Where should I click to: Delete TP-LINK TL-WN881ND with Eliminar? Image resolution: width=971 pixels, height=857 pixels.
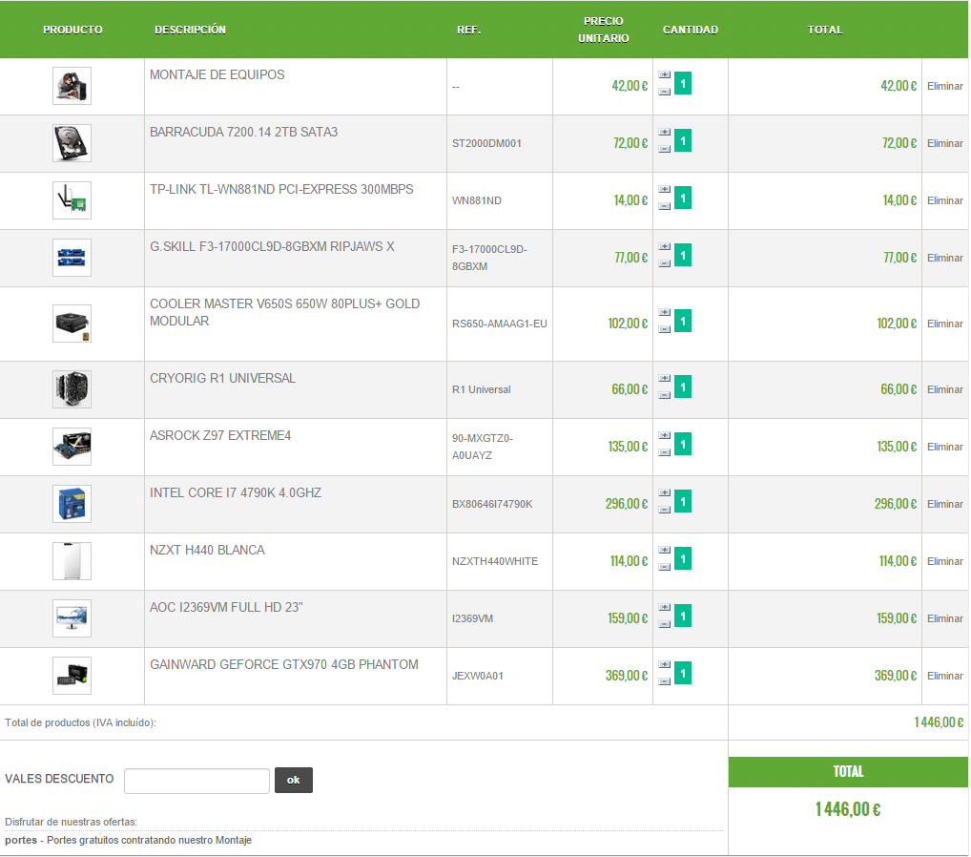pyautogui.click(x=944, y=200)
